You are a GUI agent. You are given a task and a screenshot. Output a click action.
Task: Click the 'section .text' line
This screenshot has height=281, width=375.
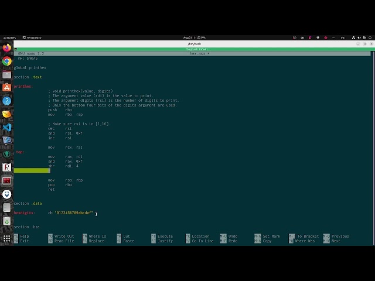28,77
